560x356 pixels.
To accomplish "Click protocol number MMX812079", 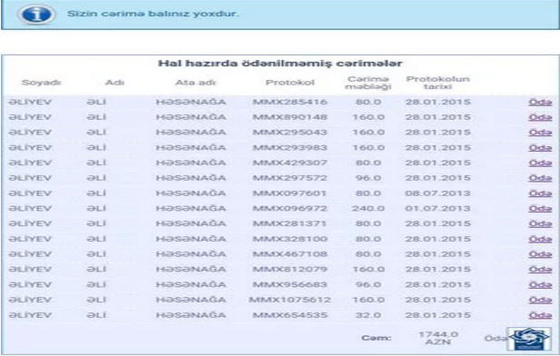I will [290, 269].
